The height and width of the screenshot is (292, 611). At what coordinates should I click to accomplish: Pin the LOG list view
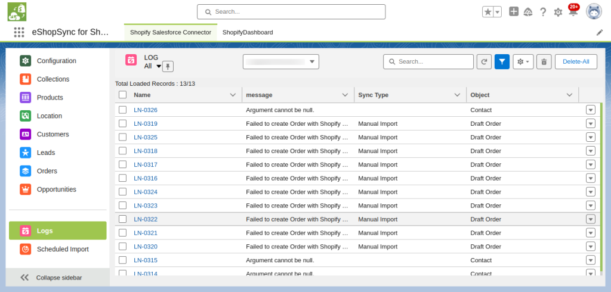click(168, 67)
